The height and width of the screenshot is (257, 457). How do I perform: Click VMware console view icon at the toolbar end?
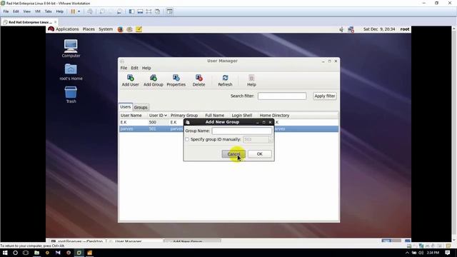click(x=170, y=11)
